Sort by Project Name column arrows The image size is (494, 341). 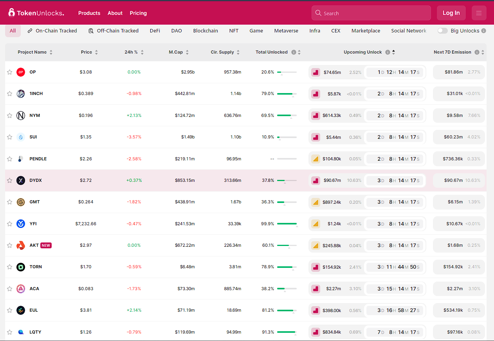pyautogui.click(x=51, y=52)
